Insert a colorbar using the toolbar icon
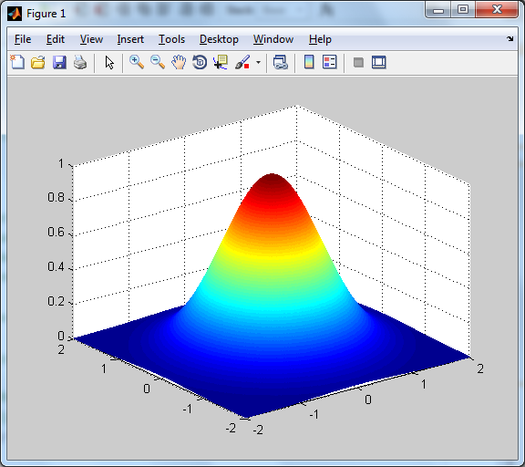 tap(309, 62)
